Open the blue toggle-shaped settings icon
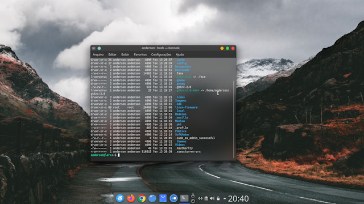This screenshot has height=204, width=364. pyautogui.click(x=173, y=198)
